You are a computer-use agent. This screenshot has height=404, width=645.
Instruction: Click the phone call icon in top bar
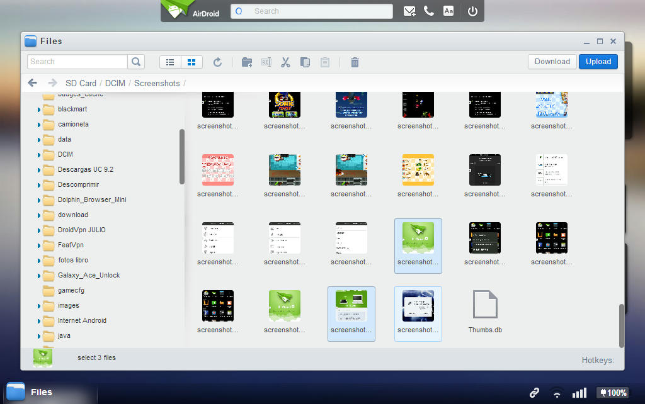(429, 11)
